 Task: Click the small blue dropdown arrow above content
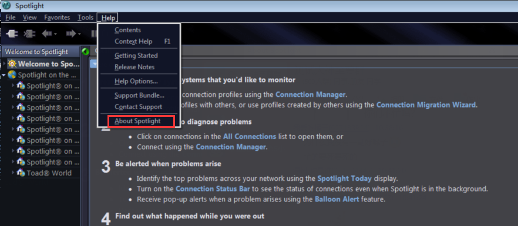click(93, 64)
